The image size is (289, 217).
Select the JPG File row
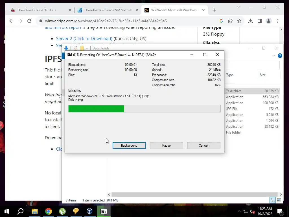click(x=252, y=109)
